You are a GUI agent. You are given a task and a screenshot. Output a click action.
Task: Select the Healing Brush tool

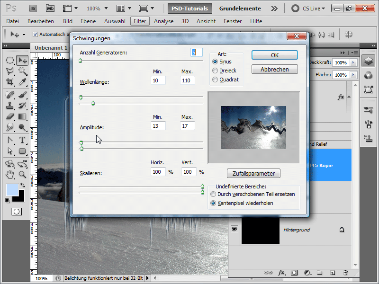(9, 94)
